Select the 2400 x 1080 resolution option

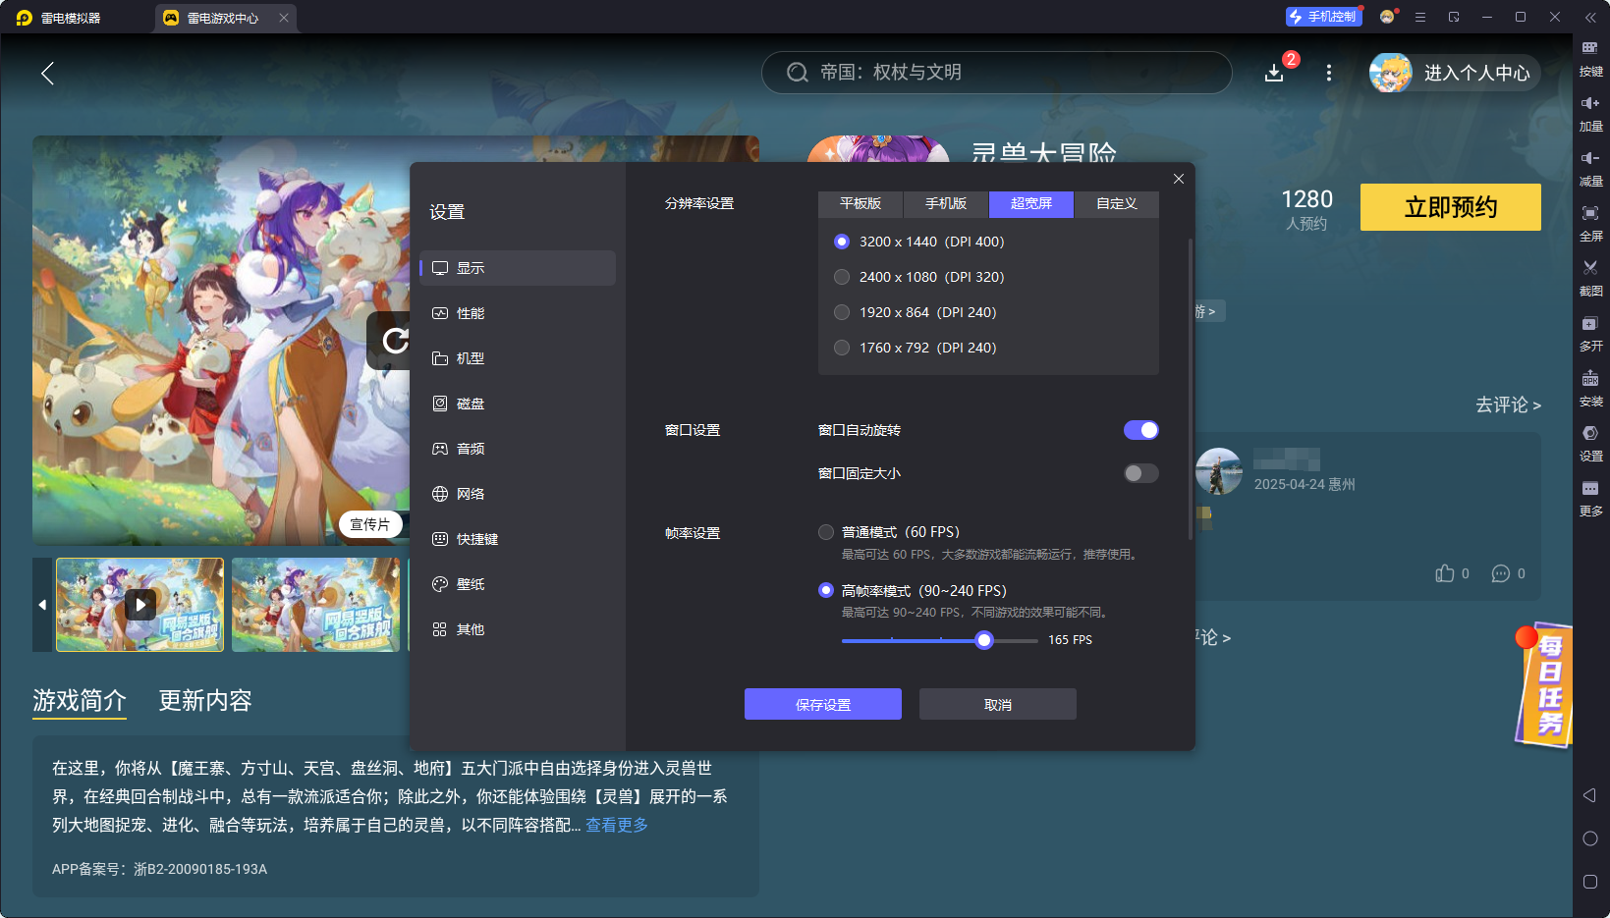842,276
